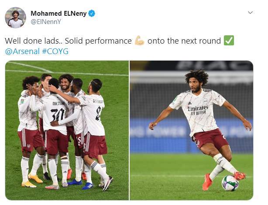
Task: Click the football in the right photo
Action: 230,183
